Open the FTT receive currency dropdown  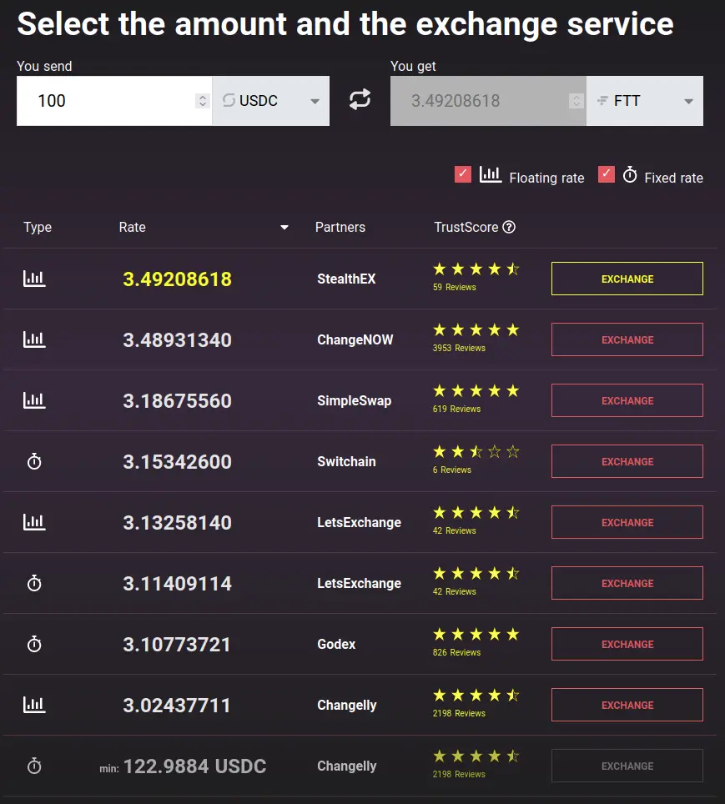click(x=645, y=101)
